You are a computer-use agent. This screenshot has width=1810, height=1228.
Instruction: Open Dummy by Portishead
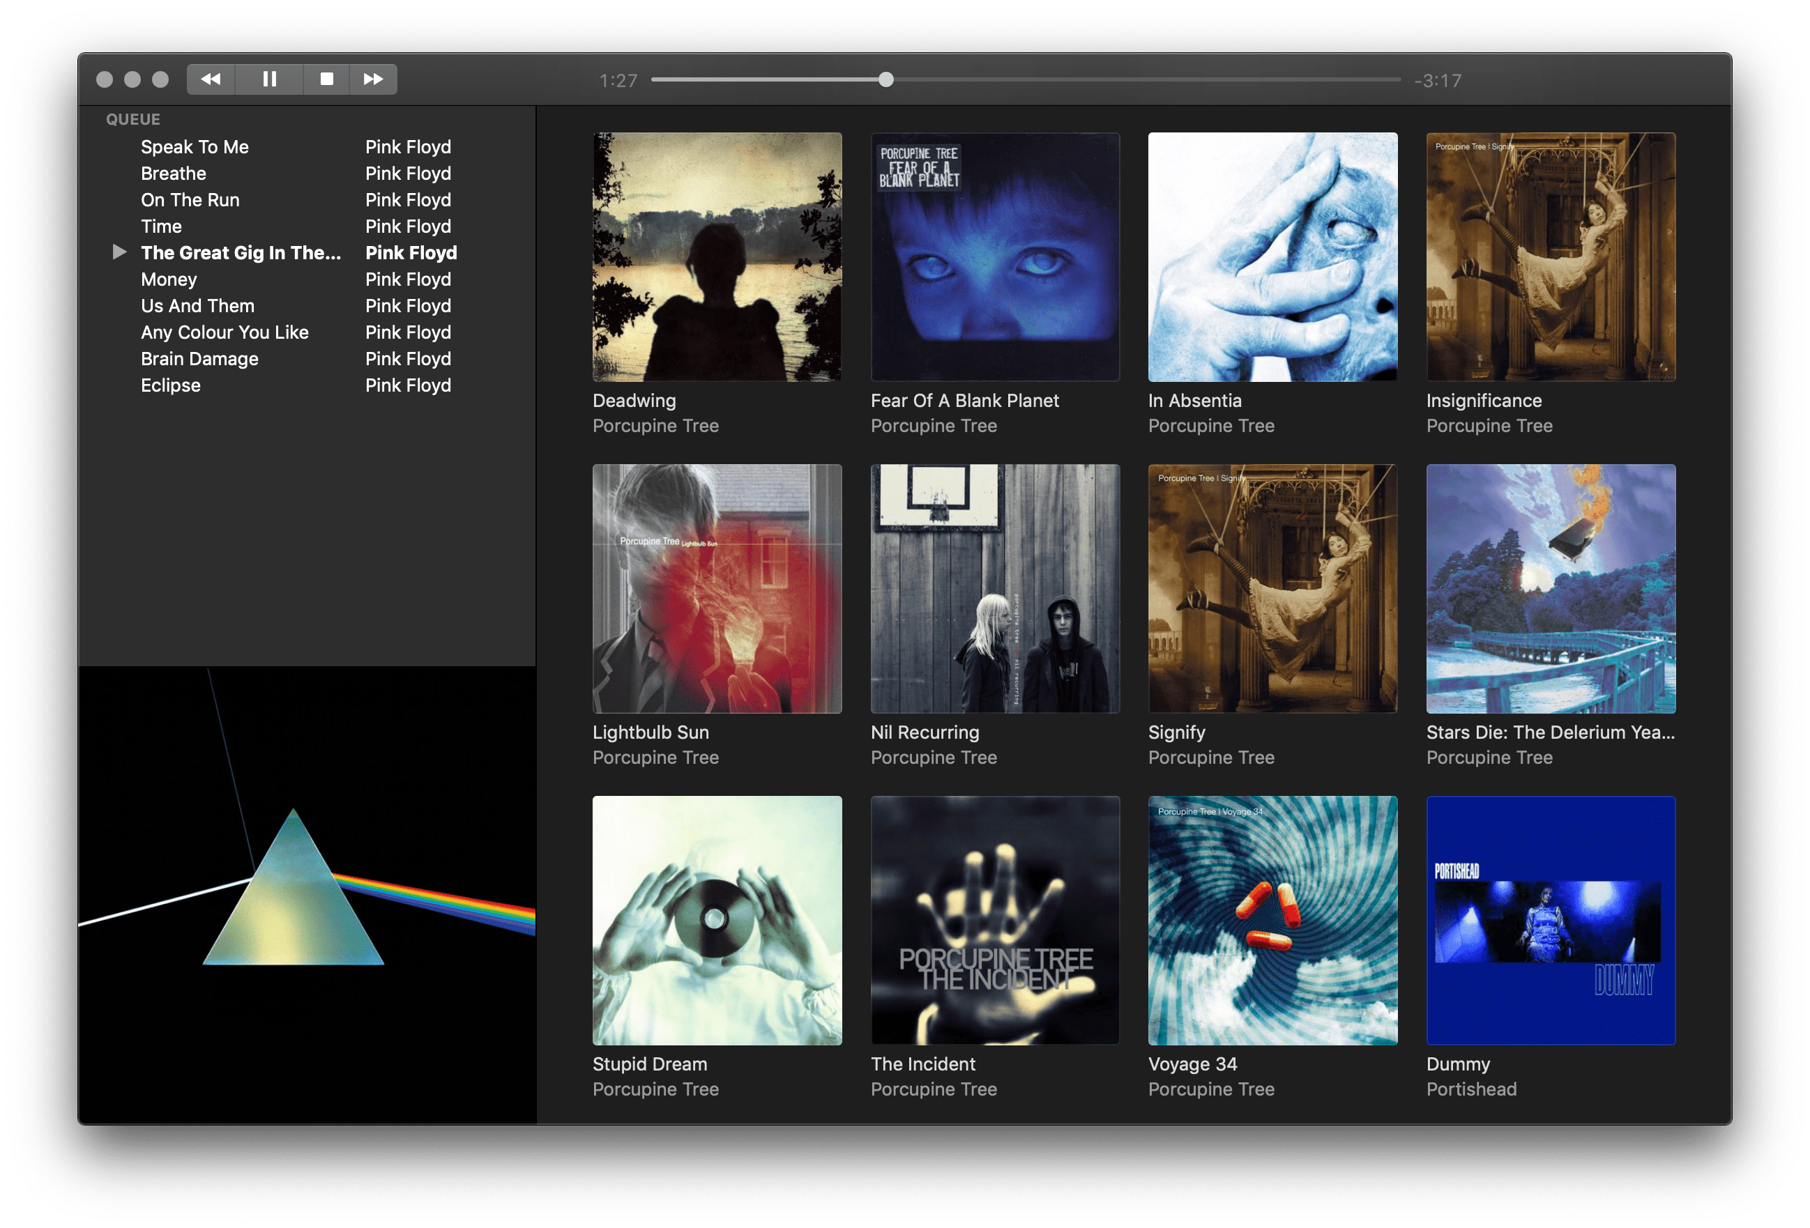pyautogui.click(x=1550, y=921)
